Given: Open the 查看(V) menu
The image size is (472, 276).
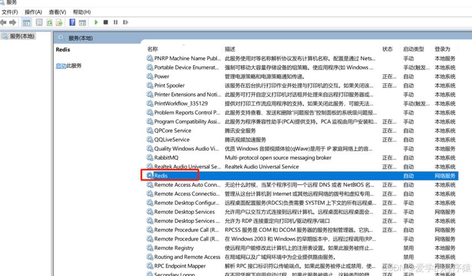Looking at the screenshot, I should pyautogui.click(x=57, y=12).
